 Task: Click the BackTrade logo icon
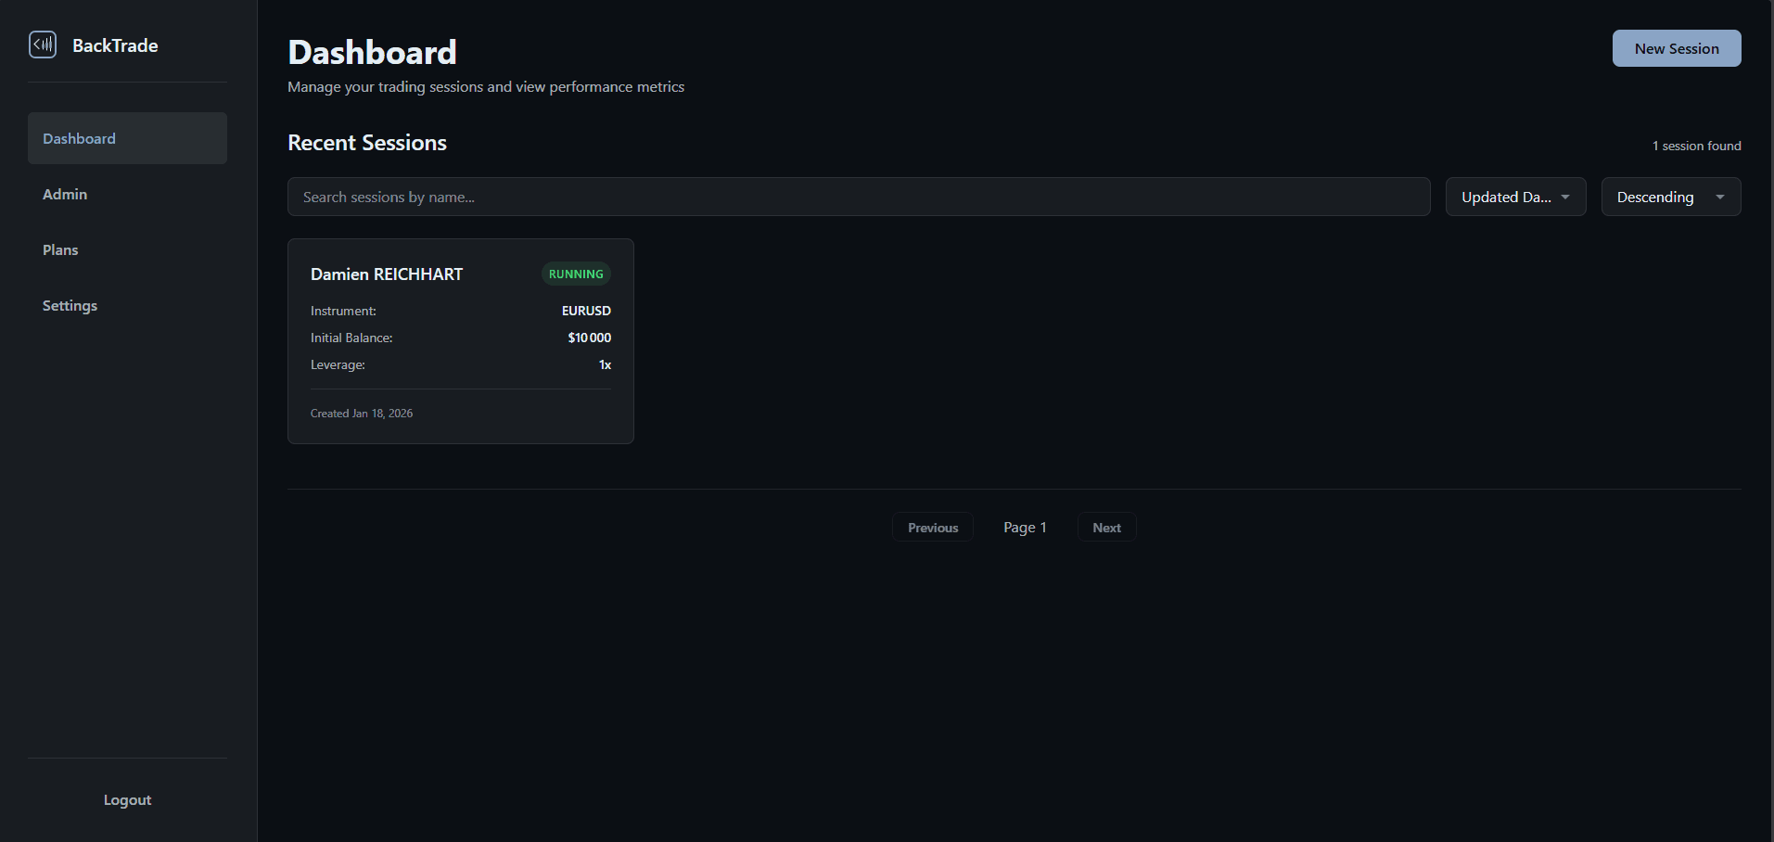43,45
